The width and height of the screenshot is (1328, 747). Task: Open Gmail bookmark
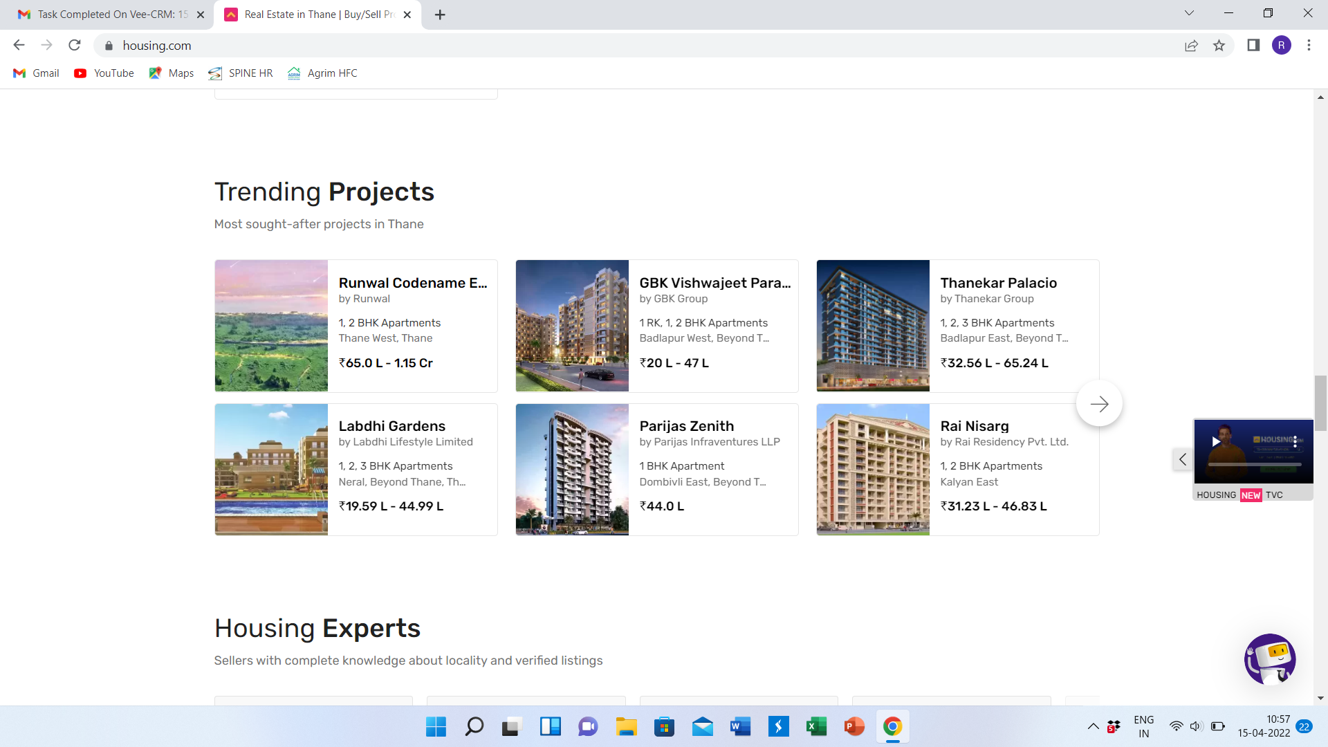point(37,73)
